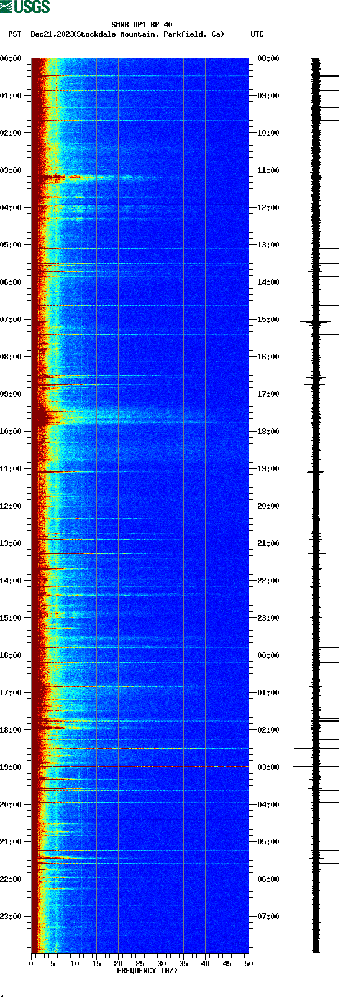Click frequency axis label '10'
The image size is (343, 1003).
coord(75,964)
